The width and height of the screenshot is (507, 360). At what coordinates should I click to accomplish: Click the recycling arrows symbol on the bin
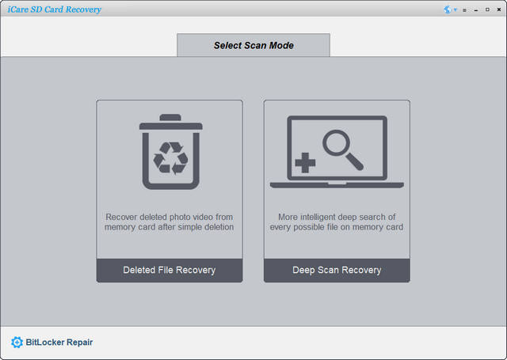[x=170, y=159]
